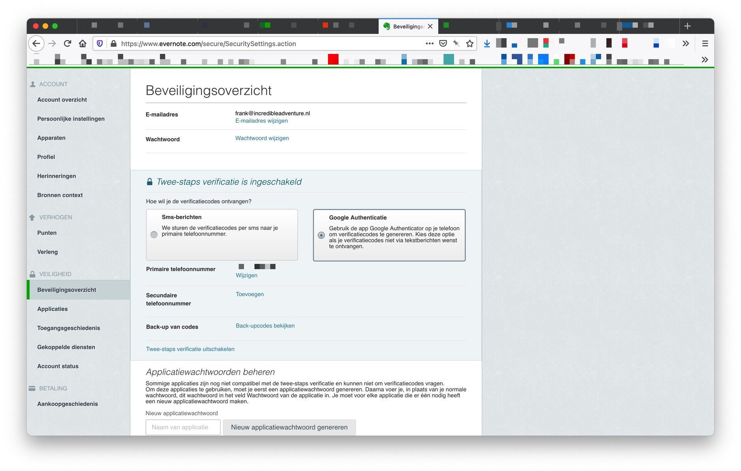This screenshot has width=741, height=471.
Task: Click Nieuw applicatiewachtwoord genereren button
Action: pos(289,427)
